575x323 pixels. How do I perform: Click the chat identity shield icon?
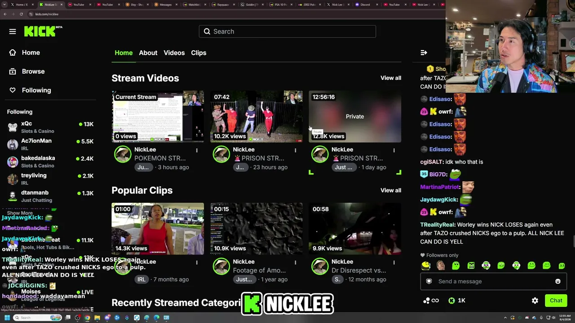pos(429,281)
